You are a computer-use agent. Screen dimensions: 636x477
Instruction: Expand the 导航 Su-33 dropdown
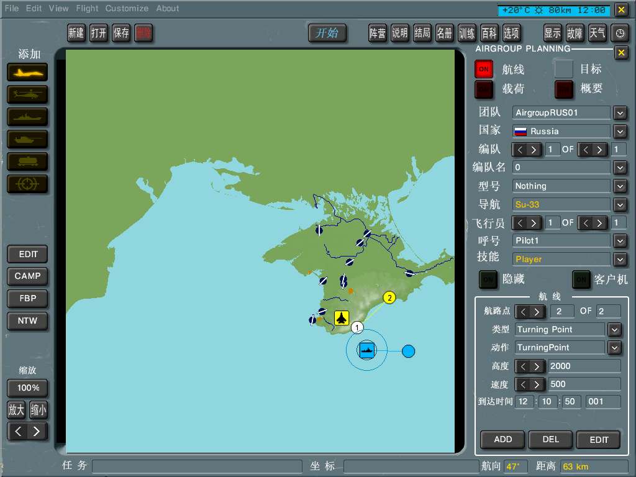pos(620,205)
